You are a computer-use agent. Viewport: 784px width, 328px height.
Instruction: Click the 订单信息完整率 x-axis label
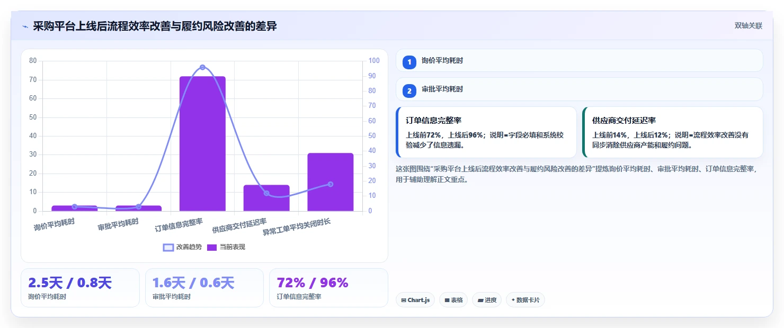[x=179, y=225]
